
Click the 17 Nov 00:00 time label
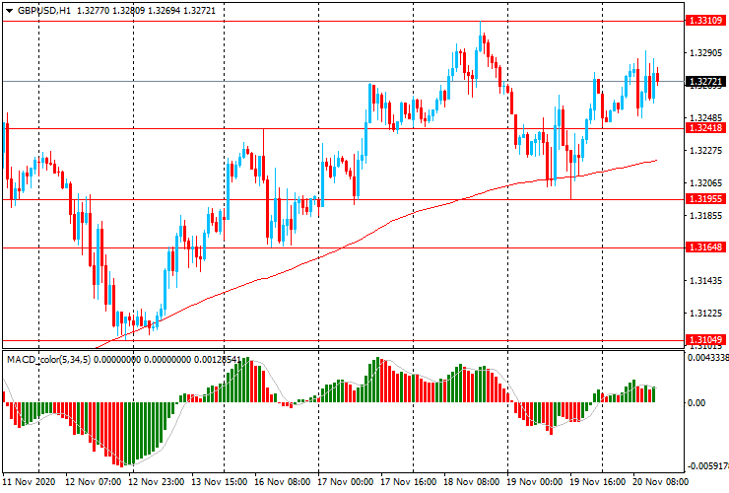(x=346, y=482)
